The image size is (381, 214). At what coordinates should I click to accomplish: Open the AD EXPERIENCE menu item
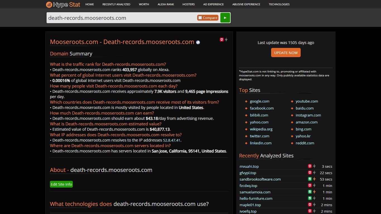point(213,4)
